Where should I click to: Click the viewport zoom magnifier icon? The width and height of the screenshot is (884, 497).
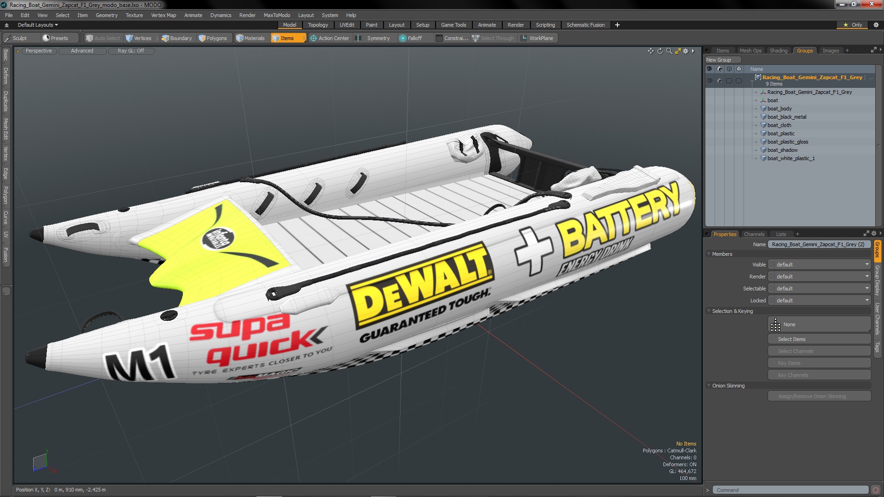[669, 51]
